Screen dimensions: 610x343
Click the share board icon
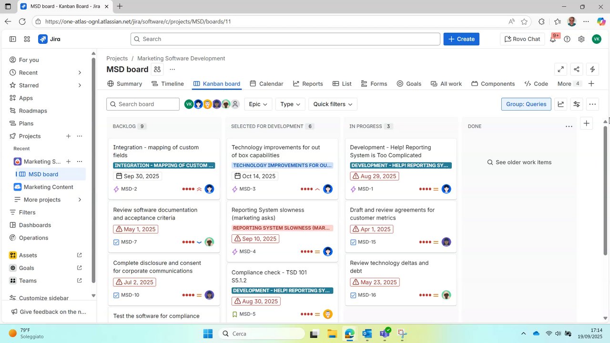(x=577, y=69)
